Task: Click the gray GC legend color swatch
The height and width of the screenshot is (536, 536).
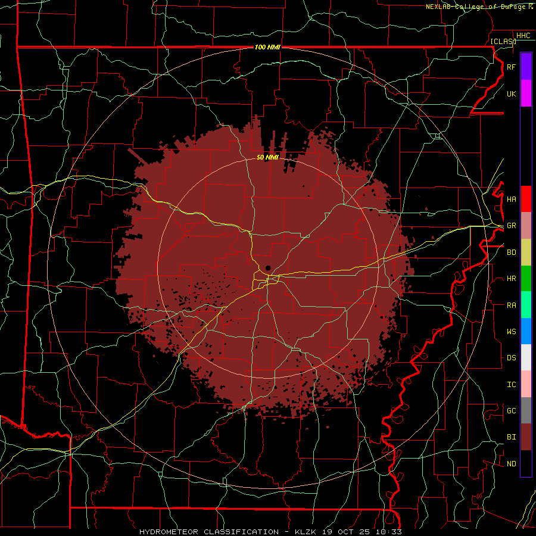Action: [x=526, y=410]
